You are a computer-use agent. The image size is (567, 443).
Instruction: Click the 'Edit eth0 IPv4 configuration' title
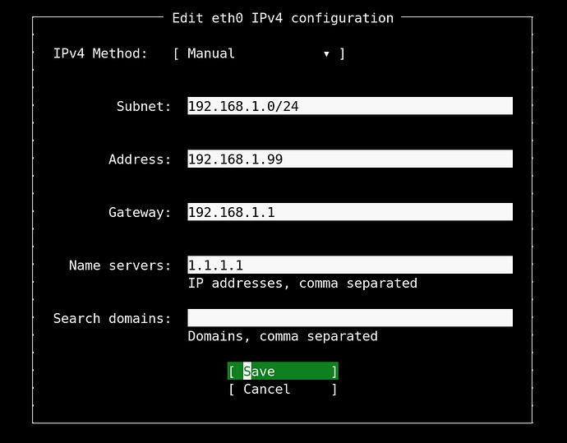(x=283, y=18)
